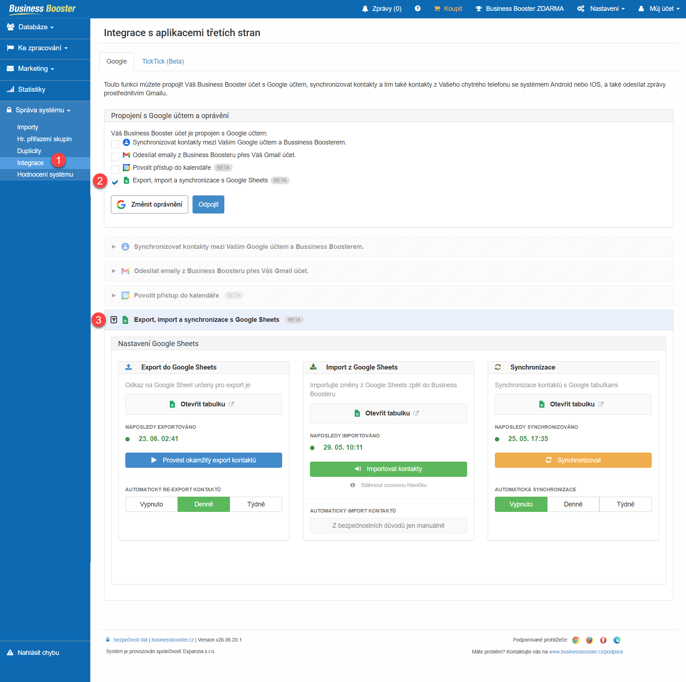This screenshot has height=682, width=686.
Task: Click the orange Synchronizovat button
Action: click(x=573, y=460)
